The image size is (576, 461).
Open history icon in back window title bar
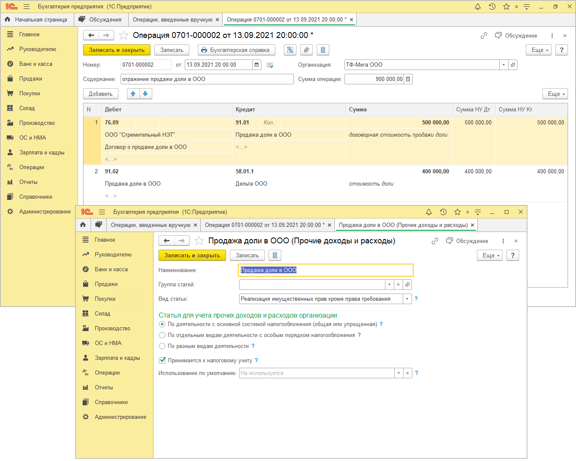point(492,7)
